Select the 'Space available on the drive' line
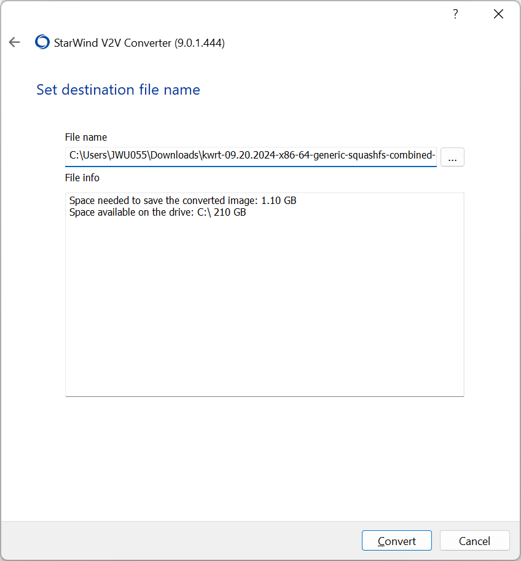 [157, 213]
